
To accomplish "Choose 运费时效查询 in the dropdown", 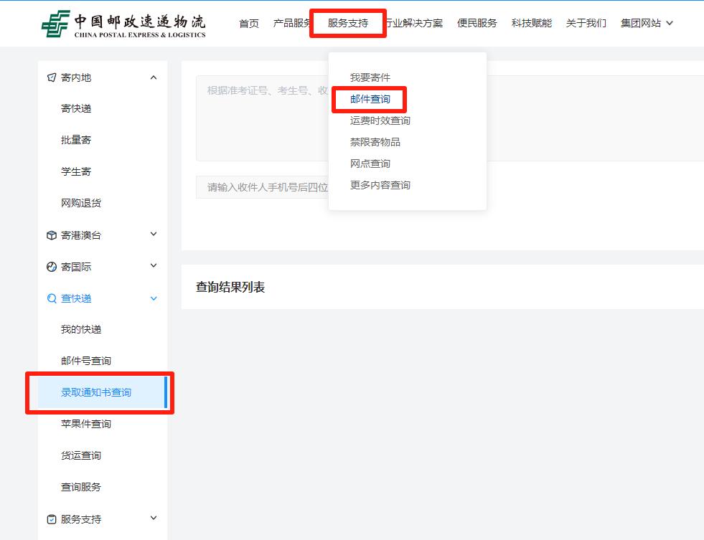I will pyautogui.click(x=380, y=120).
